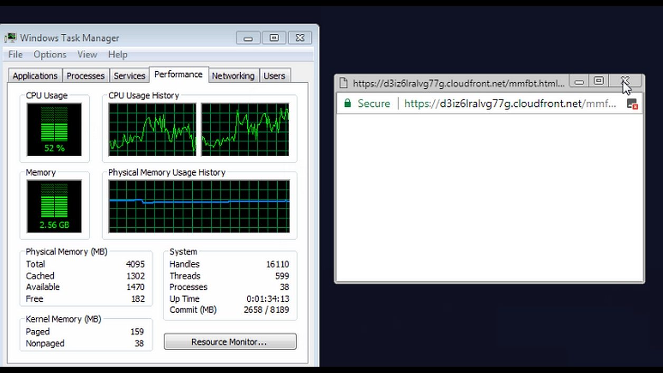Click the "Nonpaged" row label
This screenshot has height=373, width=663.
[x=45, y=343]
